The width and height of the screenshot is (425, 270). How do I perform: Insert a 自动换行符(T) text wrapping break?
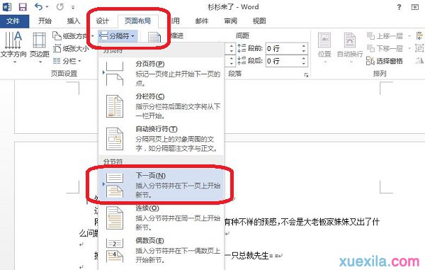(x=161, y=138)
